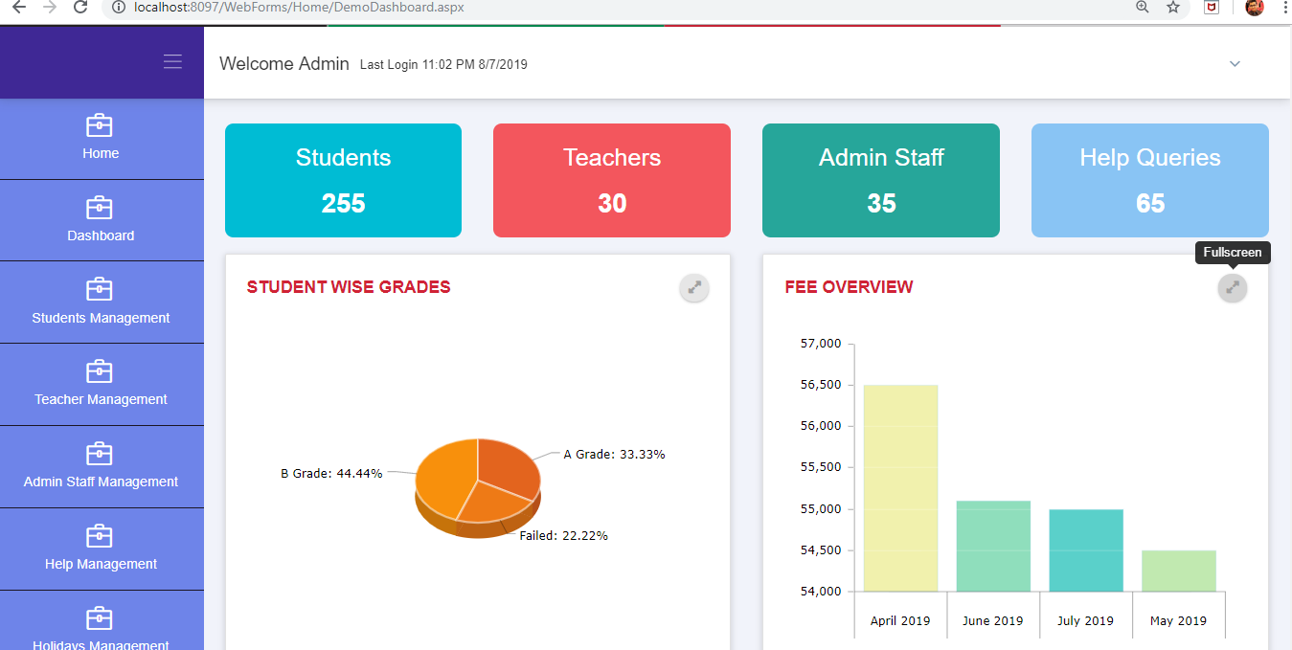Click the Students count card
The image size is (1292, 650).
pyautogui.click(x=343, y=180)
